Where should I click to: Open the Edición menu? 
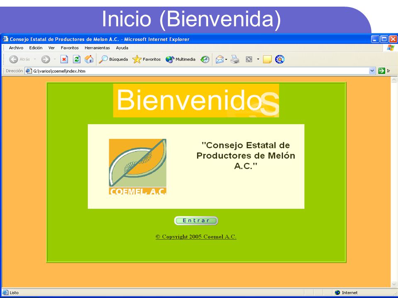(x=36, y=48)
